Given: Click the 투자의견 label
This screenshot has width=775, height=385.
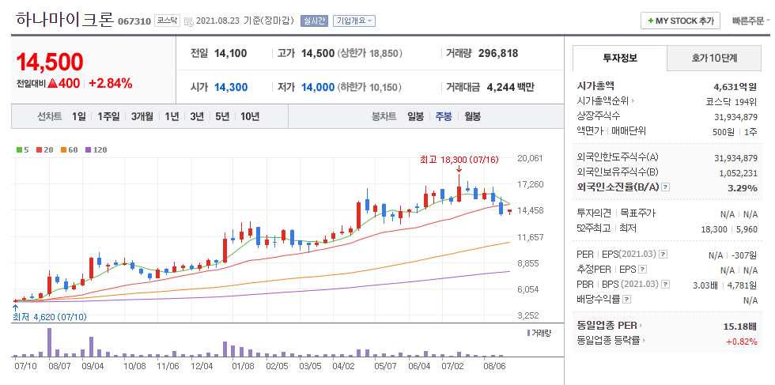Looking at the screenshot, I should pyautogui.click(x=594, y=213).
